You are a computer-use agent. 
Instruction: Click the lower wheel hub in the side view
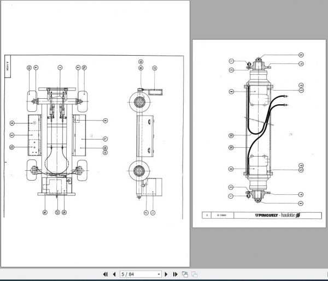pos(139,171)
